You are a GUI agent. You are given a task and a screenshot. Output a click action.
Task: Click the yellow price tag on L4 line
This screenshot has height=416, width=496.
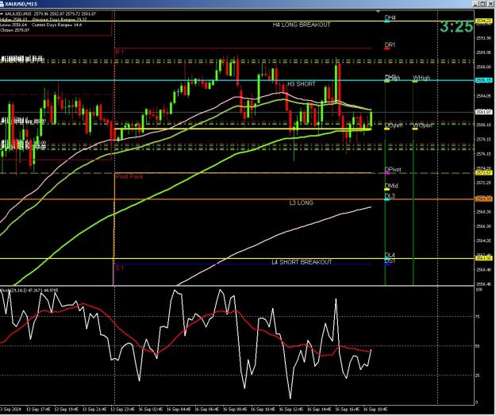pos(484,259)
